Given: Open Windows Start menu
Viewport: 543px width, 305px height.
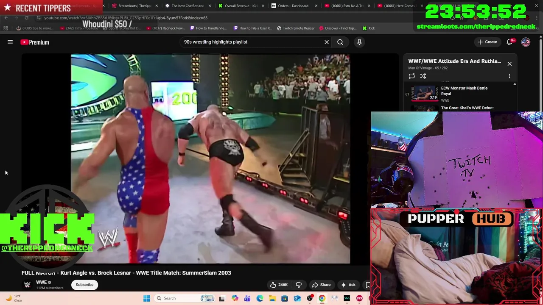Looking at the screenshot, I should 147,298.
